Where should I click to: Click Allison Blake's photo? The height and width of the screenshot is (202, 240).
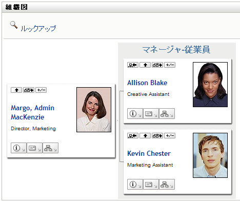pyautogui.click(x=210, y=85)
